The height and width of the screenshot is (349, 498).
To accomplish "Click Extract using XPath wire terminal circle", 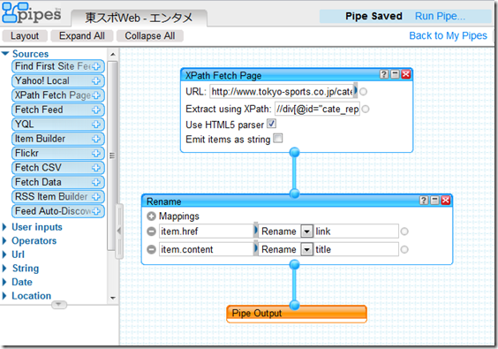I will pyautogui.click(x=366, y=110).
